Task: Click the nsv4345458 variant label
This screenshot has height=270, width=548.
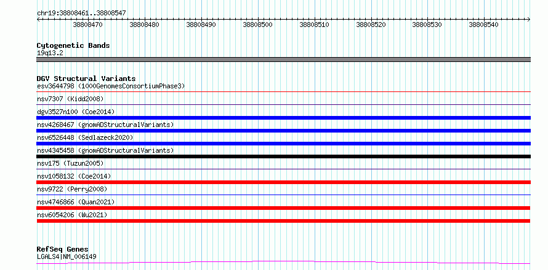Action: click(x=105, y=150)
